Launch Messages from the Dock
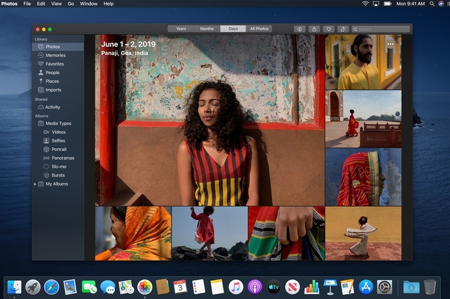 click(108, 287)
